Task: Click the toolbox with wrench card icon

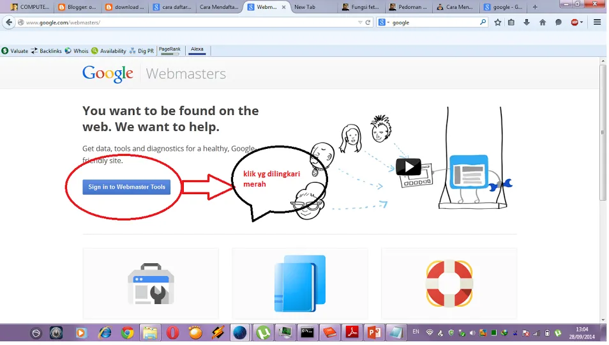Action: coord(151,284)
